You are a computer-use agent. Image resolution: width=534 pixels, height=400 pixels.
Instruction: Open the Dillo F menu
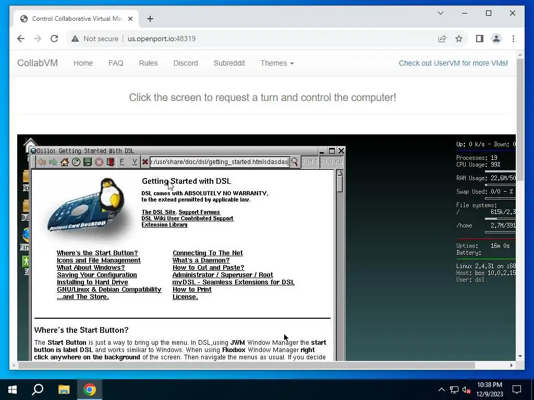[x=122, y=162]
